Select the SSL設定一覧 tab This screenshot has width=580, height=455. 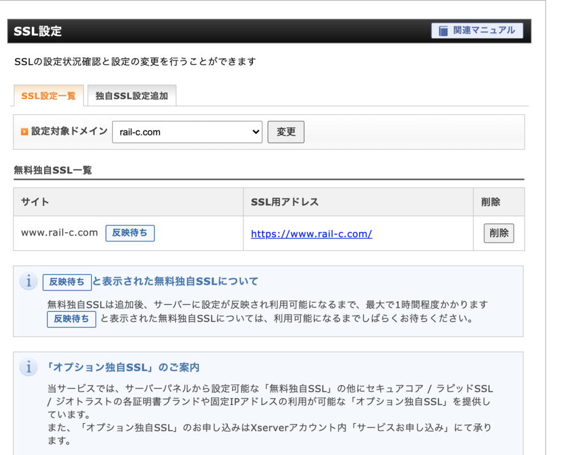[x=49, y=96]
